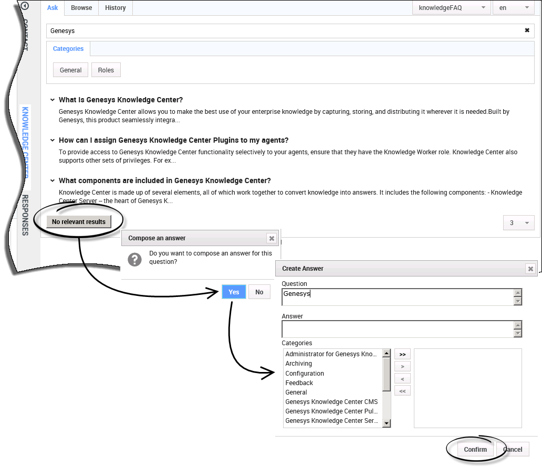Filter by the Roles category button
The width and height of the screenshot is (542, 468).
106,70
